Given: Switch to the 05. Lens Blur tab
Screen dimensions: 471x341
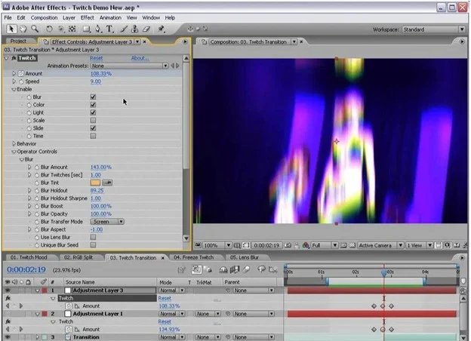Looking at the screenshot, I should pyautogui.click(x=245, y=257).
